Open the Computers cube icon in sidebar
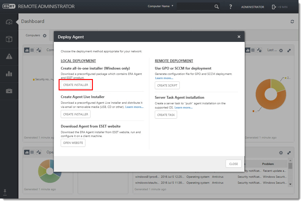The image size is (303, 203). pos(9,39)
